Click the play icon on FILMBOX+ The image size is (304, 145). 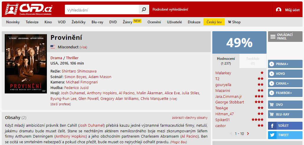pos(272,93)
